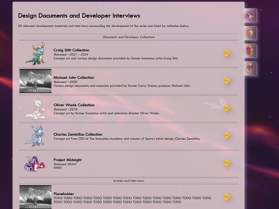Open the Placeholder article arrow
The image size is (279, 209).
227,197
